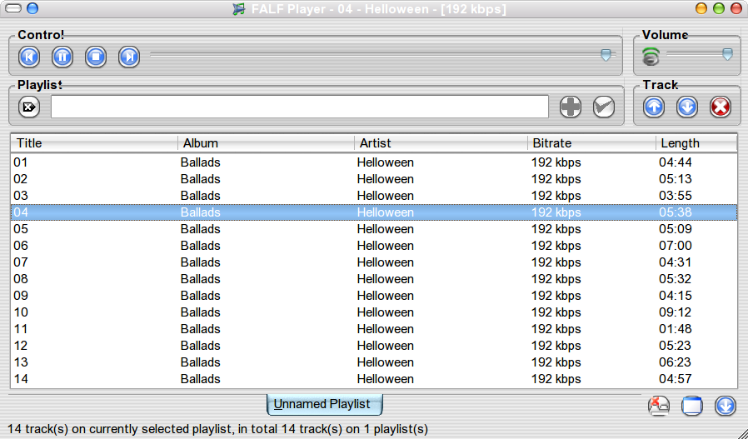Select track 05 in the playlist
The width and height of the screenshot is (748, 439).
374,229
